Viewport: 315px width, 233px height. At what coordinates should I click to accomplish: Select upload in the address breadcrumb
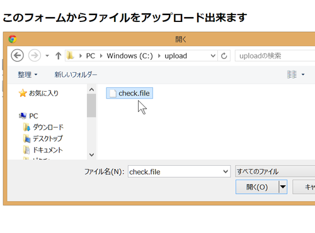coord(176,56)
